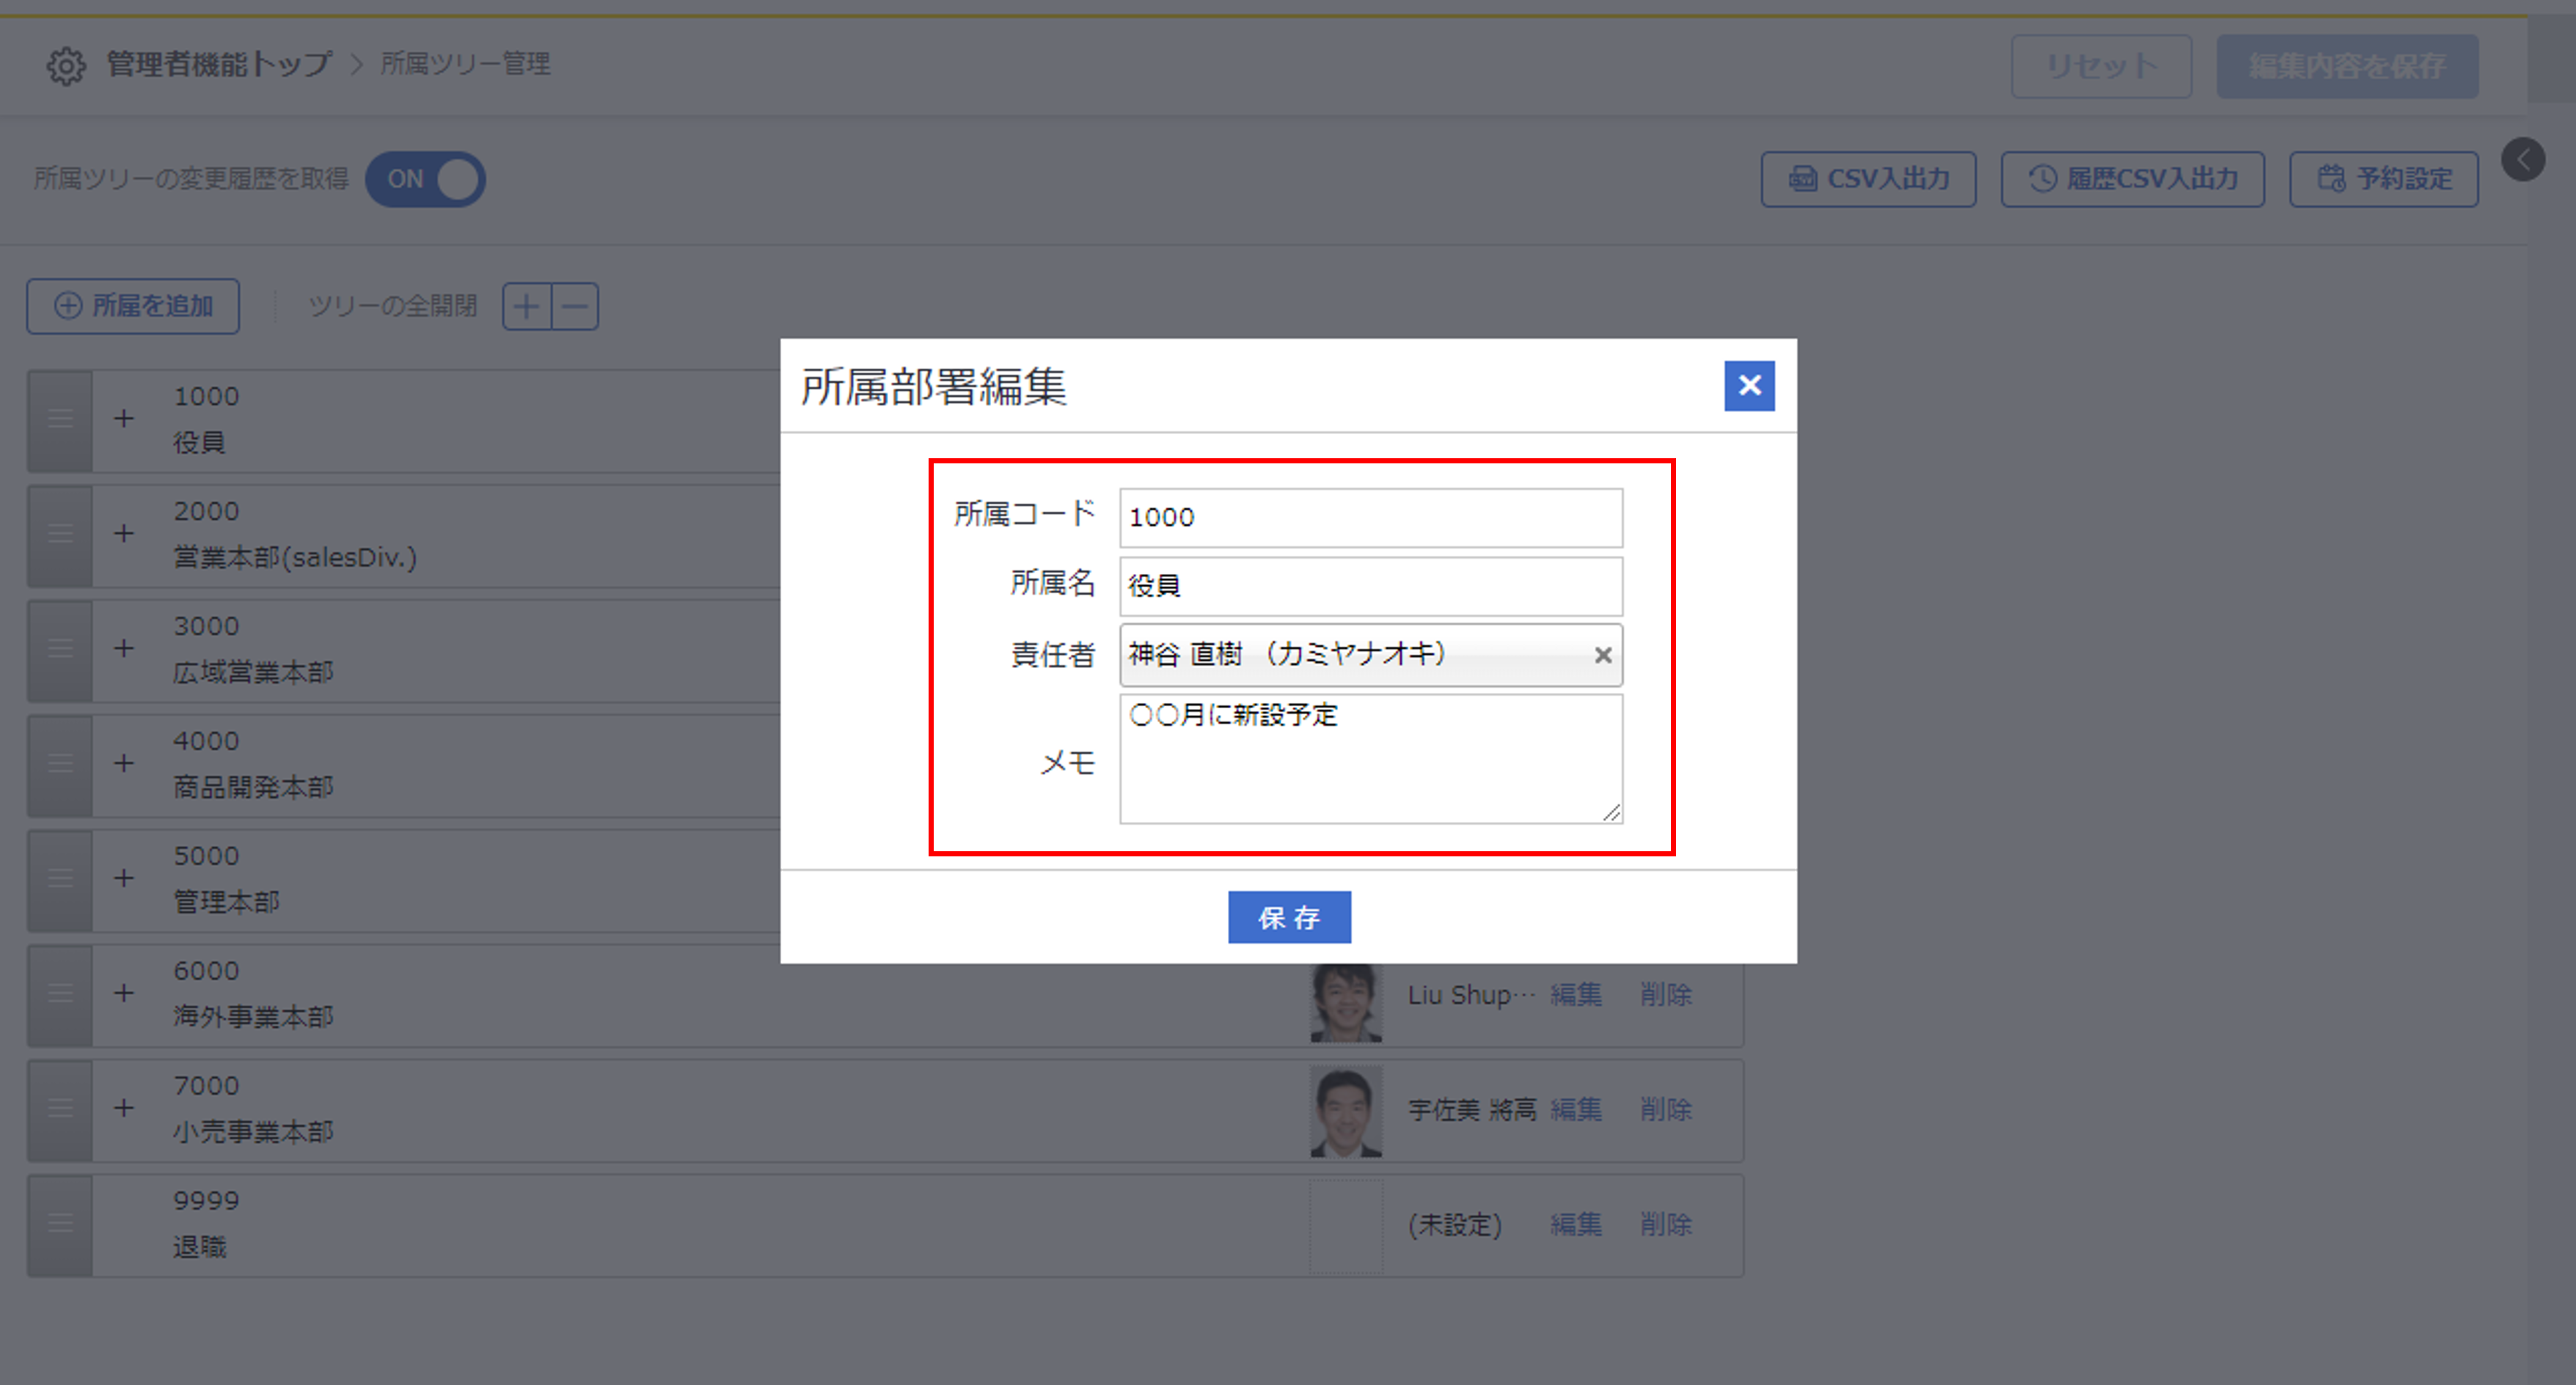Click 削除 in the 小売事業本部 row
2576x1385 pixels.
click(1666, 1110)
